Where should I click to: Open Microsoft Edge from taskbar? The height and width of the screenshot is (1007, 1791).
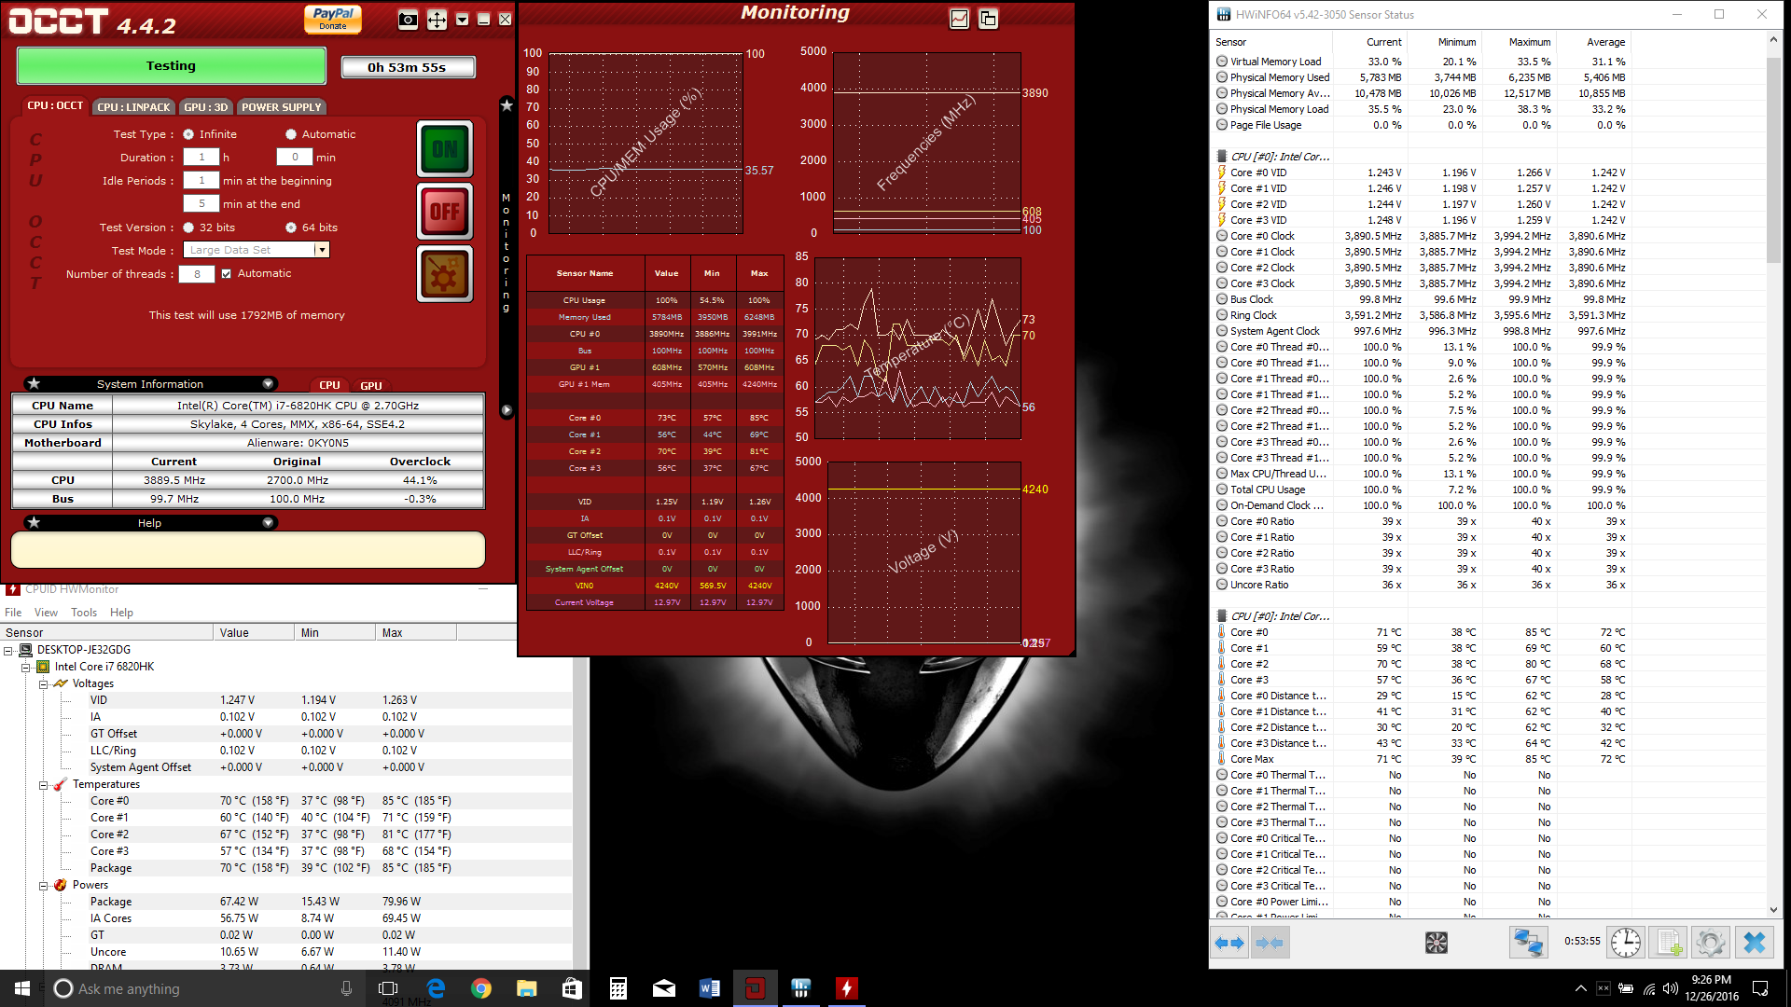coord(436,988)
